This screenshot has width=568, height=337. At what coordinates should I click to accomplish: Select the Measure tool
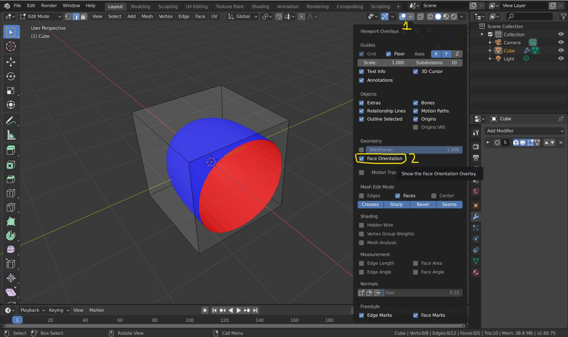[x=11, y=135]
